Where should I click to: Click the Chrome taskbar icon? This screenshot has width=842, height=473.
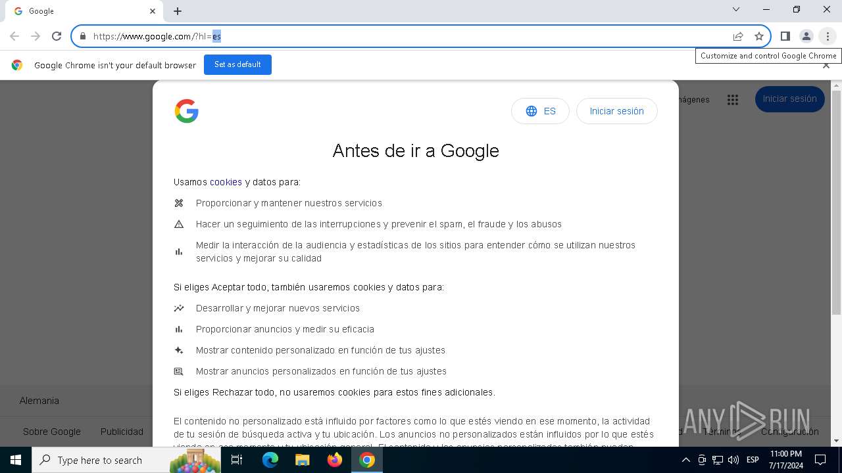[x=367, y=460]
